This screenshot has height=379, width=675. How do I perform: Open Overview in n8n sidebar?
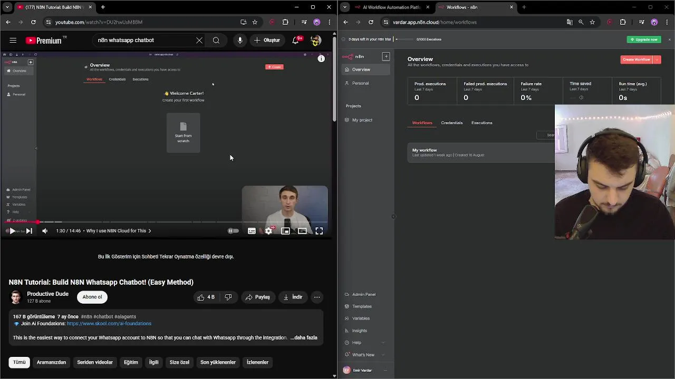pos(366,69)
